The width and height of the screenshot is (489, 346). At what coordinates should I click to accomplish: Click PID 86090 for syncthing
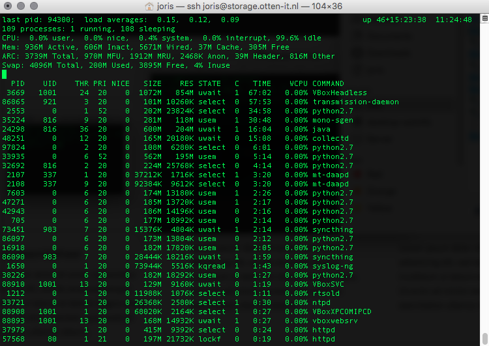(x=14, y=257)
